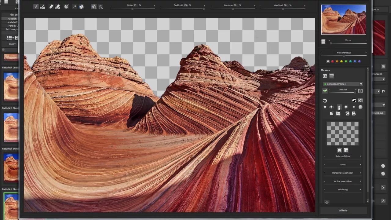The width and height of the screenshot is (391, 220).
Task: Click the Schließen button
Action: pyautogui.click(x=344, y=211)
